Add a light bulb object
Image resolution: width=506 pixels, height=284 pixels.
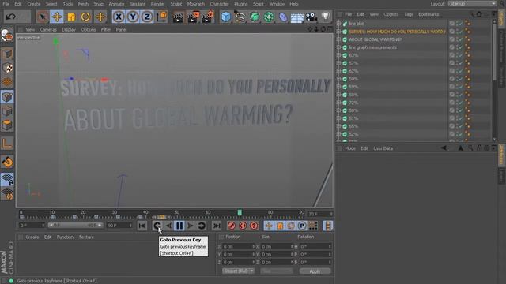(326, 17)
